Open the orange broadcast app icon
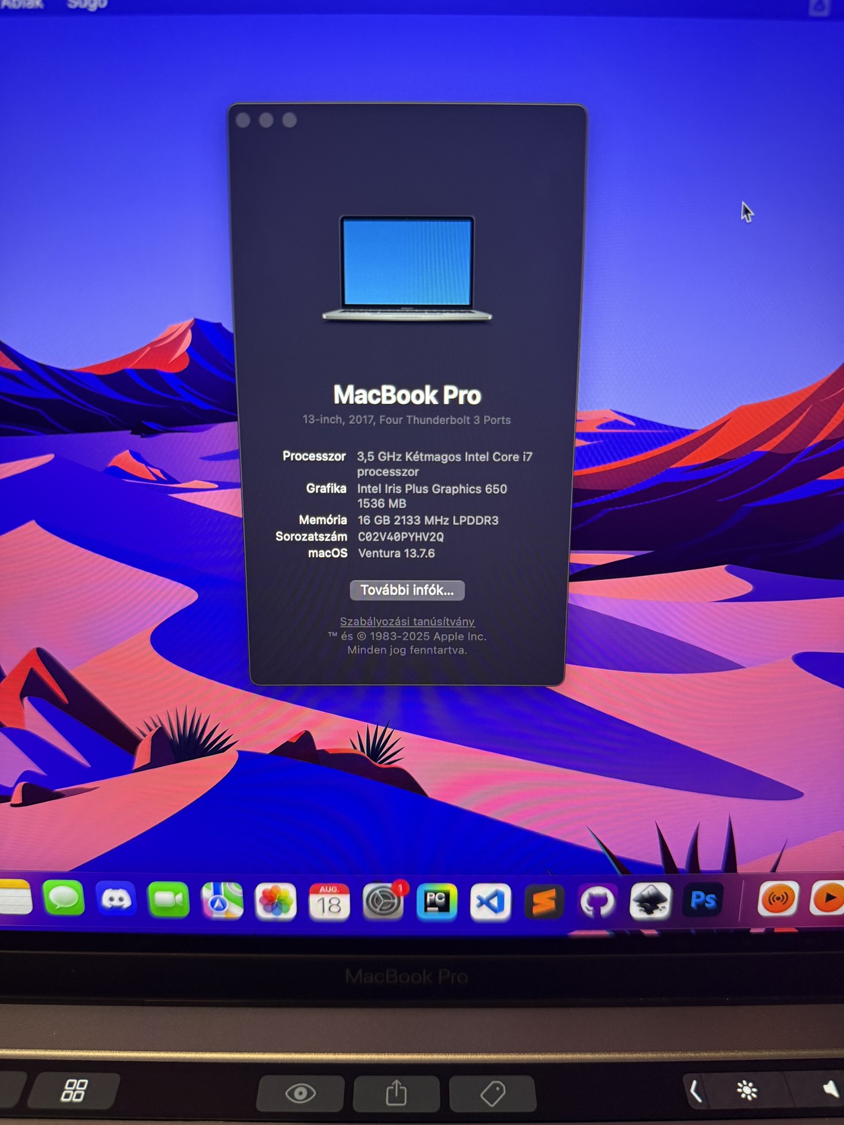Image resolution: width=844 pixels, height=1125 pixels. 778,899
